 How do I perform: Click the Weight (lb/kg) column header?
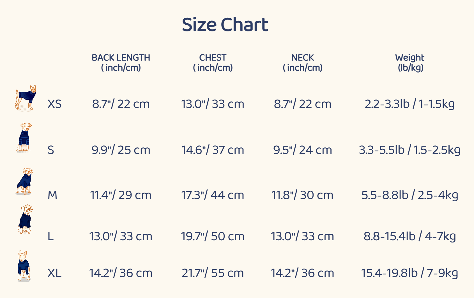[410, 63]
